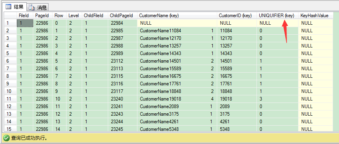Image resolution: width=339 pixels, height=144 pixels.
Task: Select the PageId column header
Action: (42, 16)
